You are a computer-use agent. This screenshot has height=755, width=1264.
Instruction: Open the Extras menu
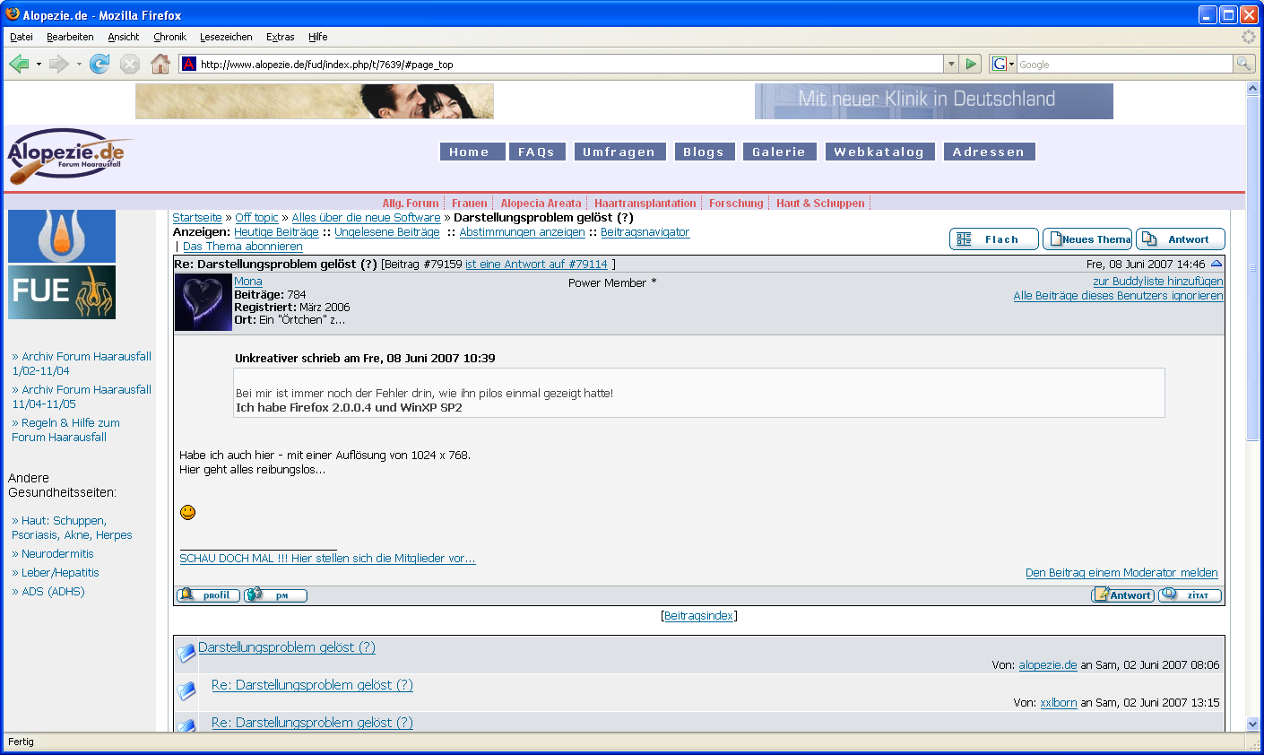pos(280,37)
